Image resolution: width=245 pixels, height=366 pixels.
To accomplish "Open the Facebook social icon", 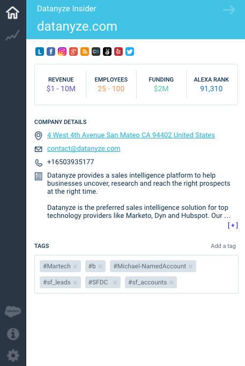I will tap(51, 52).
